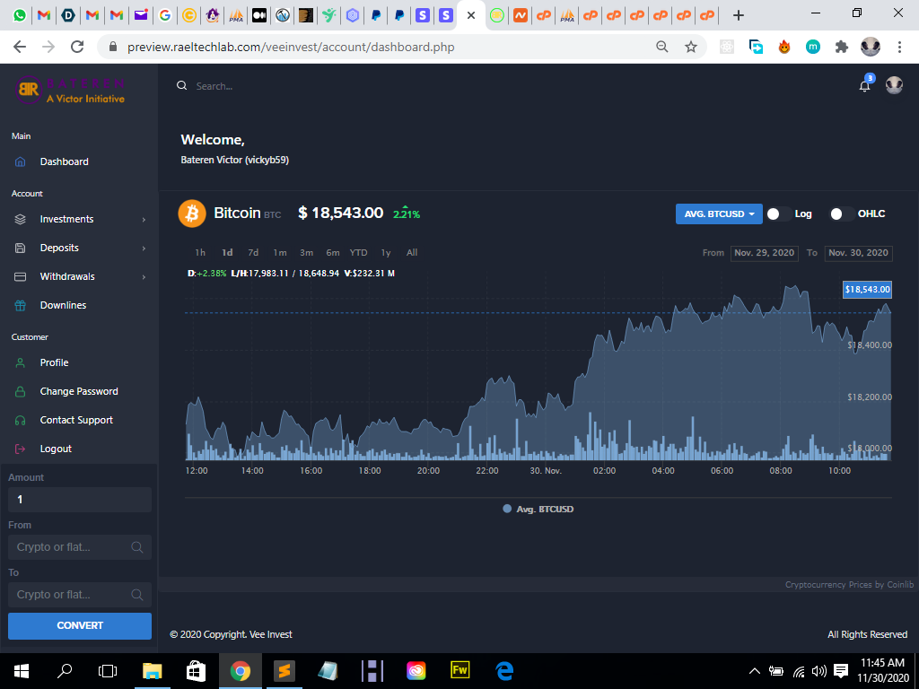Click the browser address bar URL
The height and width of the screenshot is (689, 919).
[x=291, y=47]
